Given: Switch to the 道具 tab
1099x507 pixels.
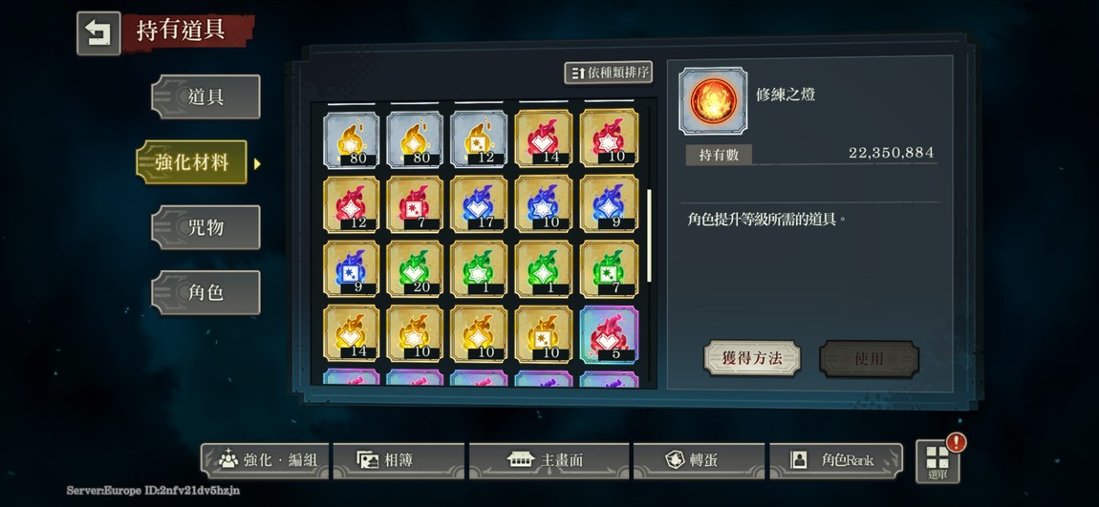Looking at the screenshot, I should (205, 96).
